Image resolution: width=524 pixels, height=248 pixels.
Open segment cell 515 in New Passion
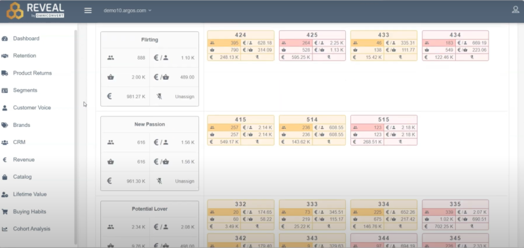click(384, 130)
